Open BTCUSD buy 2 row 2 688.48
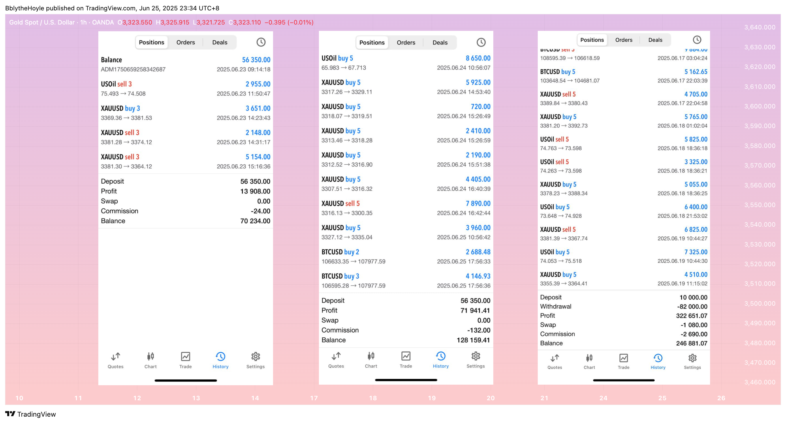This screenshot has width=786, height=423. (x=406, y=256)
